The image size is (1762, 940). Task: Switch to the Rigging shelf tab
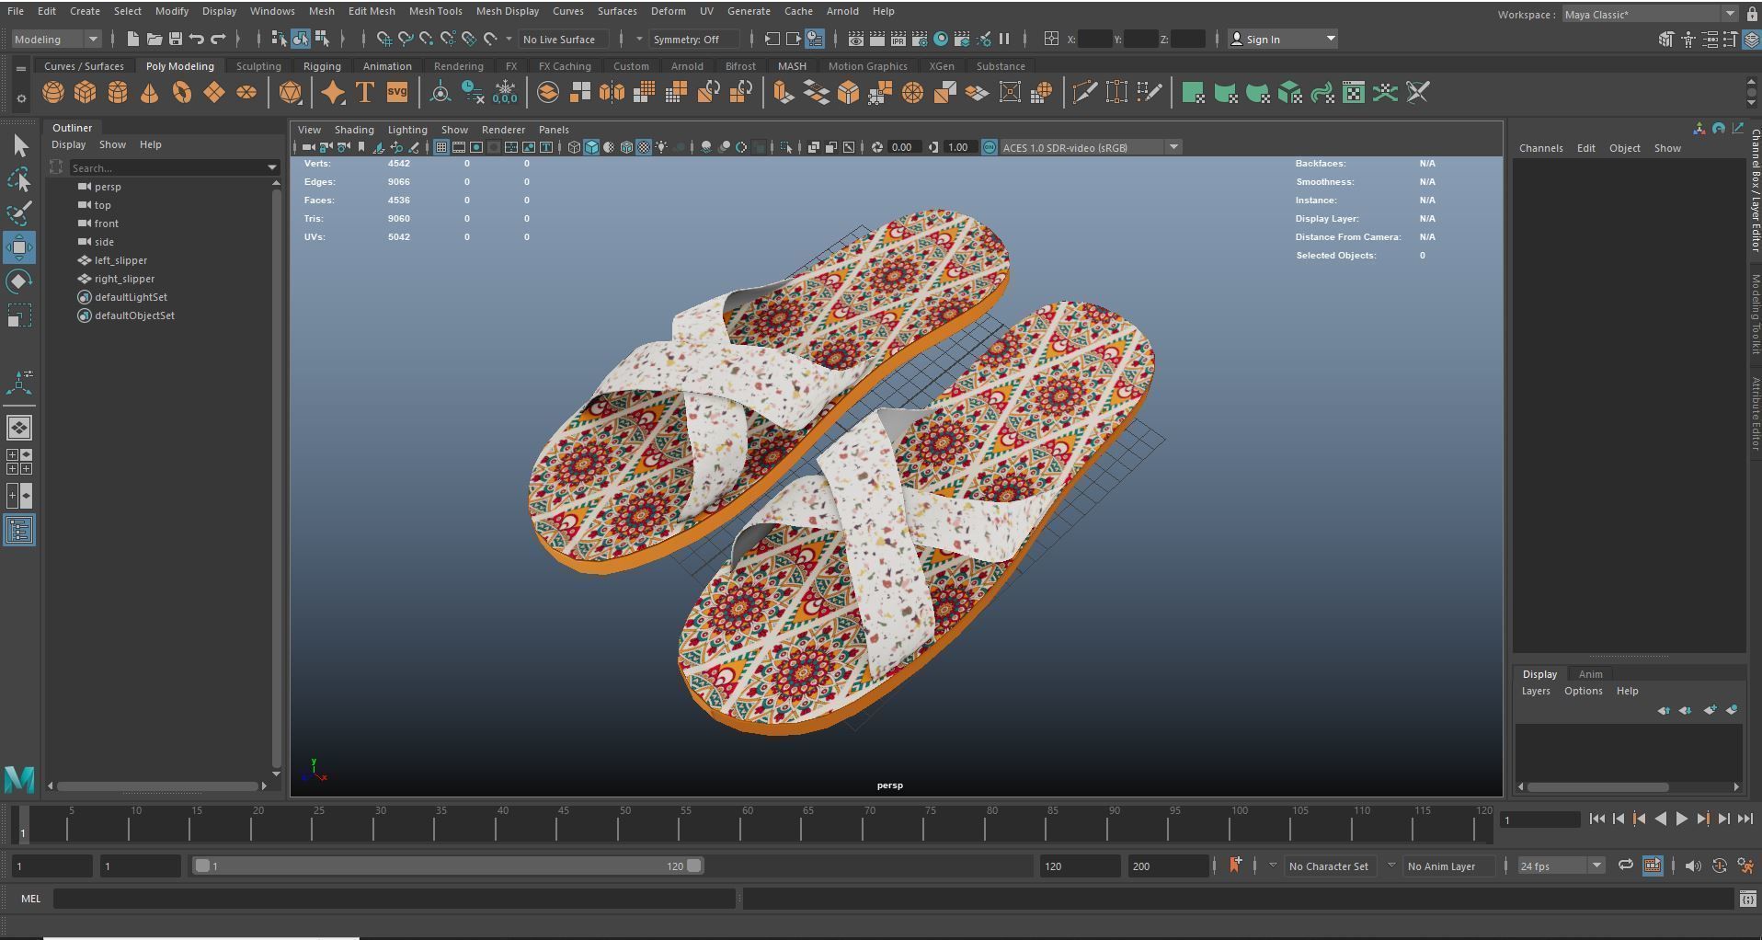(x=322, y=66)
